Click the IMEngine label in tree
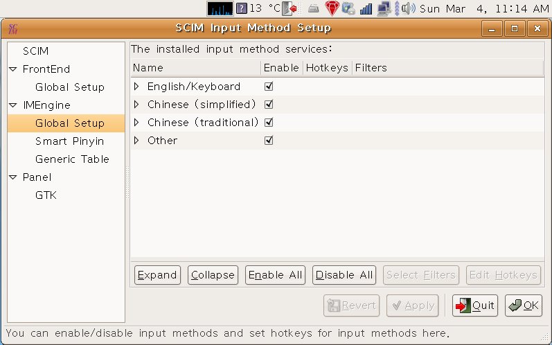 point(46,105)
